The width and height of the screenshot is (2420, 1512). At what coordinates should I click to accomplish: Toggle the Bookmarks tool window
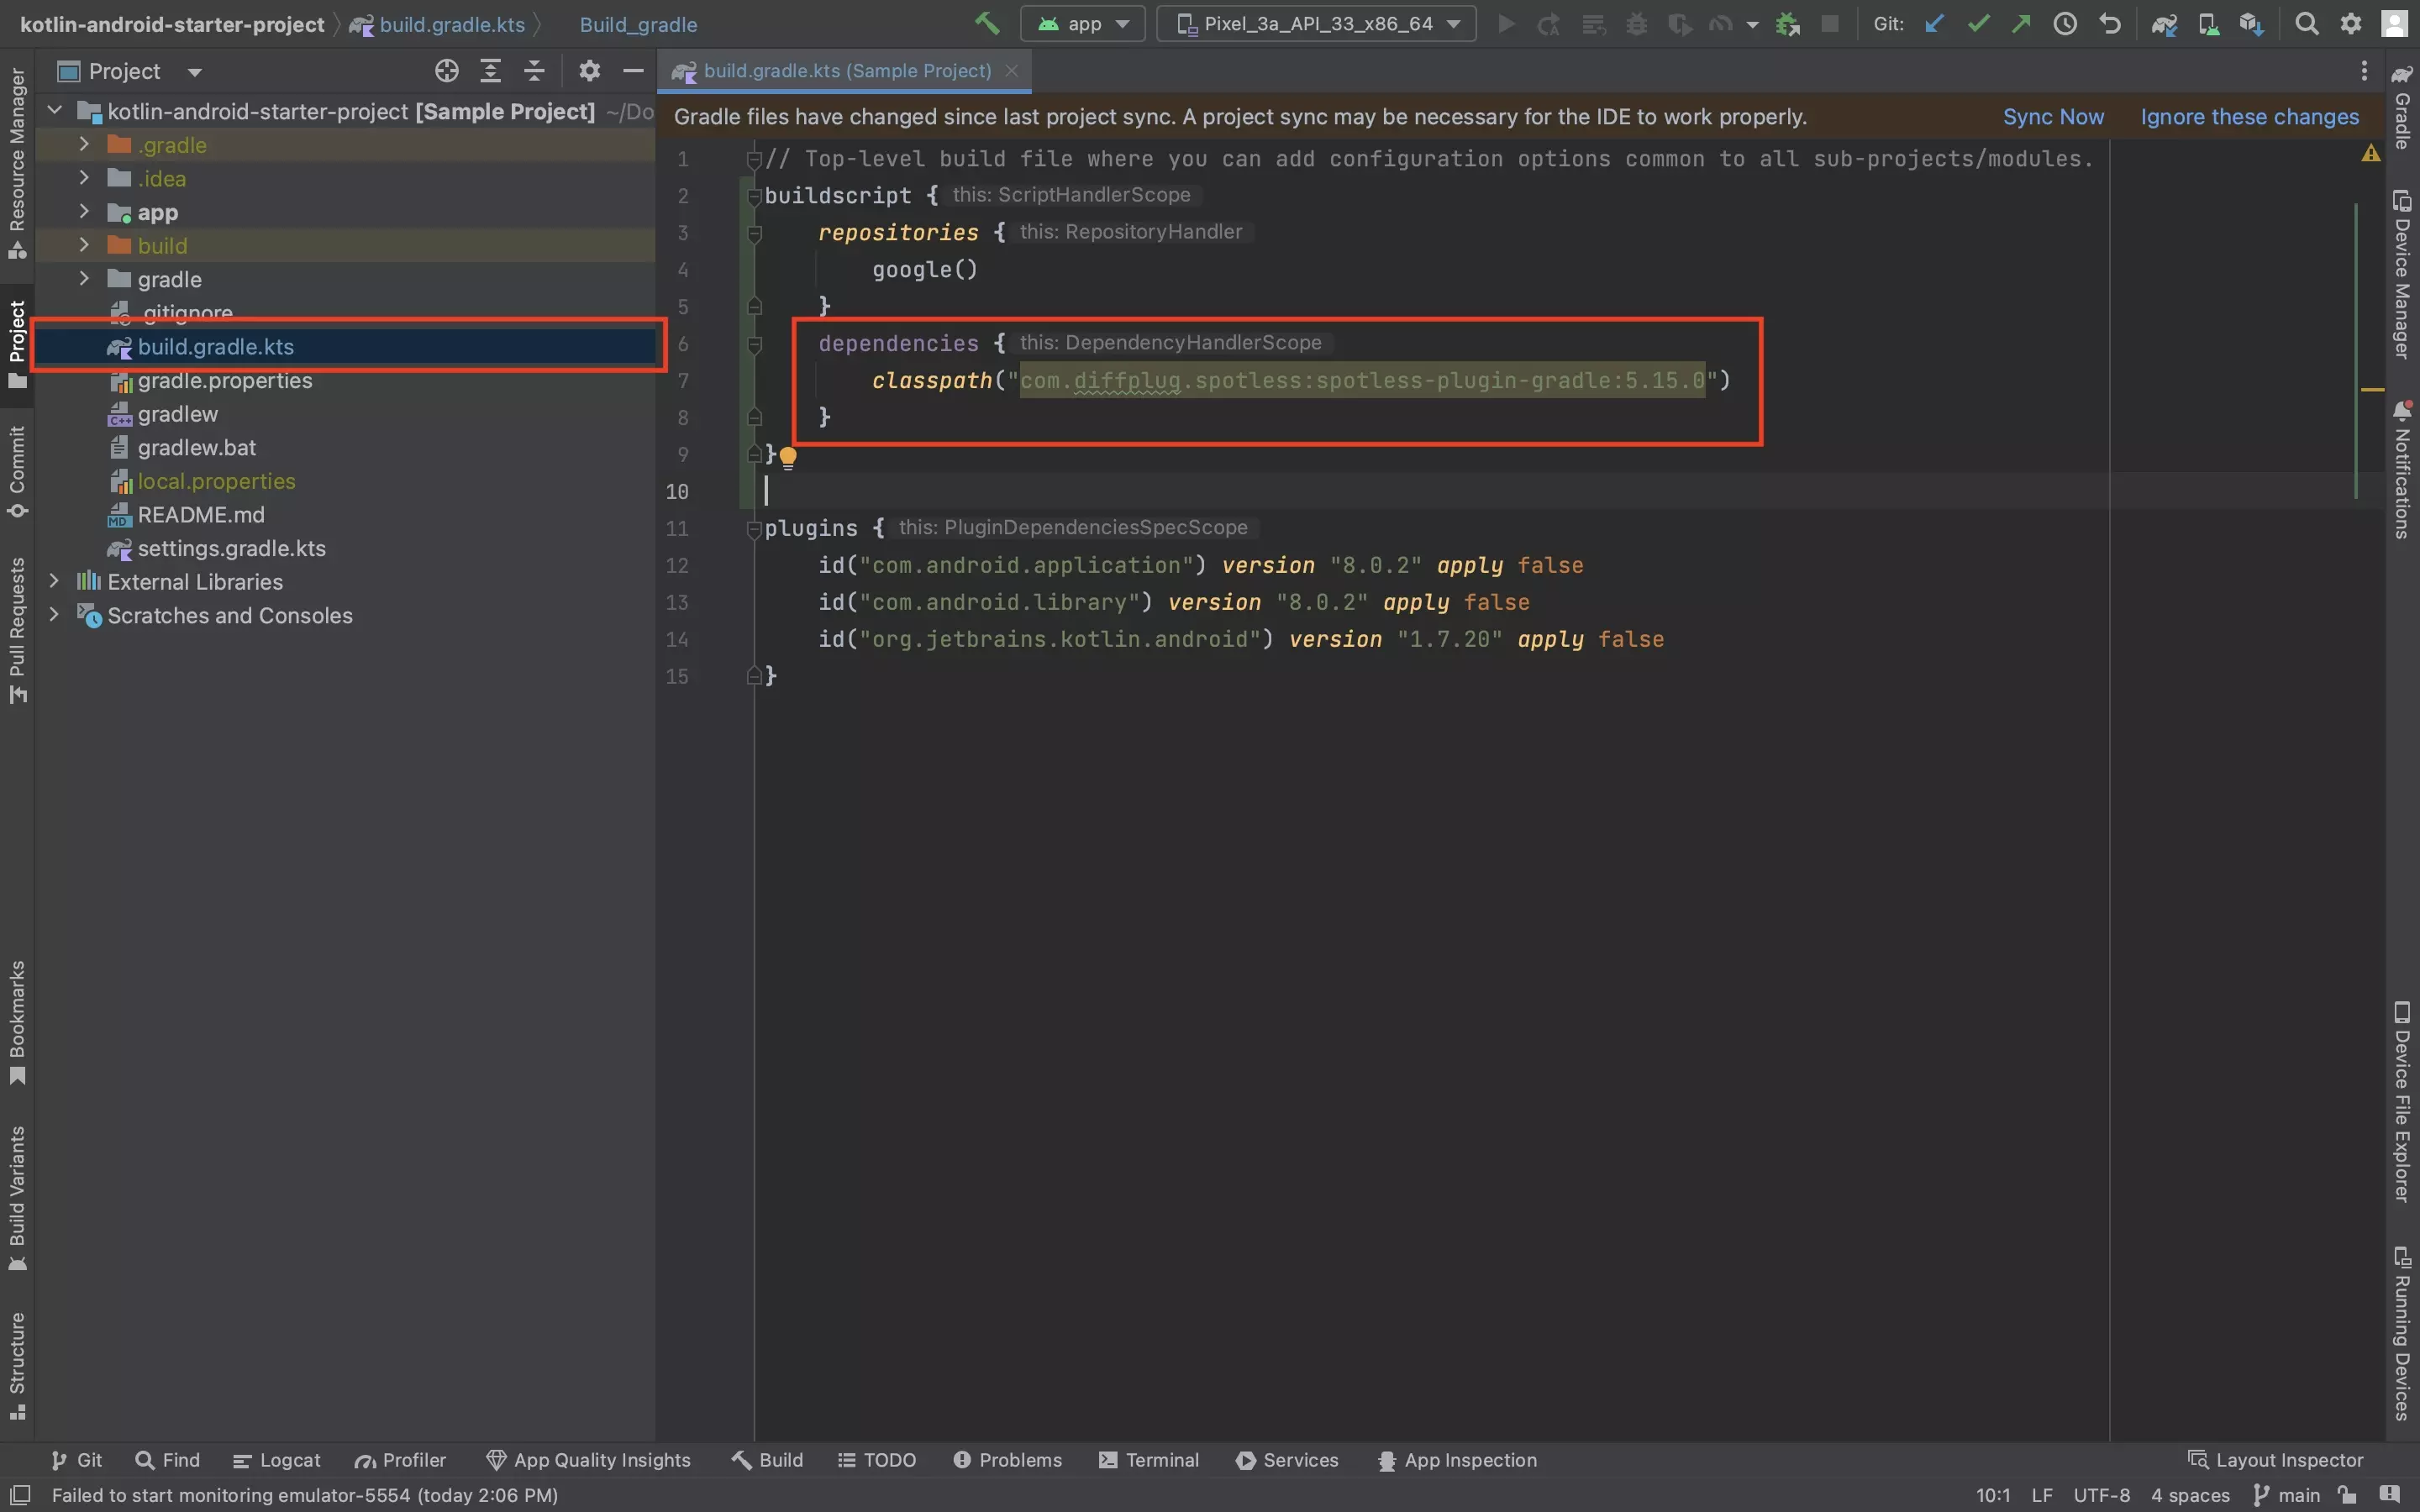[17, 1022]
